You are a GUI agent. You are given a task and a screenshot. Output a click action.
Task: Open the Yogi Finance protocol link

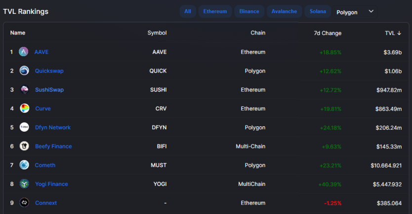[51, 184]
